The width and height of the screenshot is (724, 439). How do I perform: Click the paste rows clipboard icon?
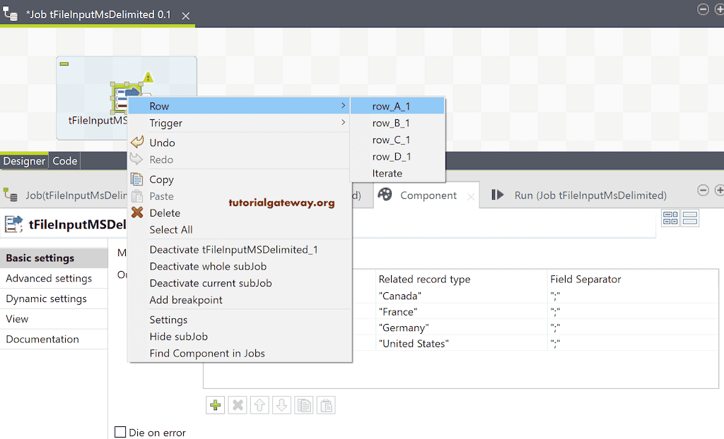coord(325,404)
